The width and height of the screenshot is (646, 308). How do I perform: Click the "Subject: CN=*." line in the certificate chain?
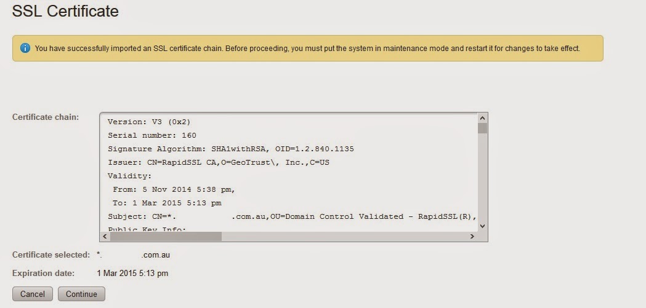(292, 217)
